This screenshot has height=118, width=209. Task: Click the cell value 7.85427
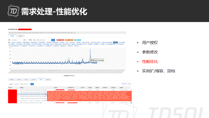click(90, 103)
